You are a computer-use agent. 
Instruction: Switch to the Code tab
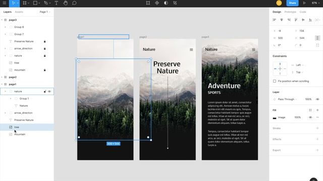tap(303, 12)
